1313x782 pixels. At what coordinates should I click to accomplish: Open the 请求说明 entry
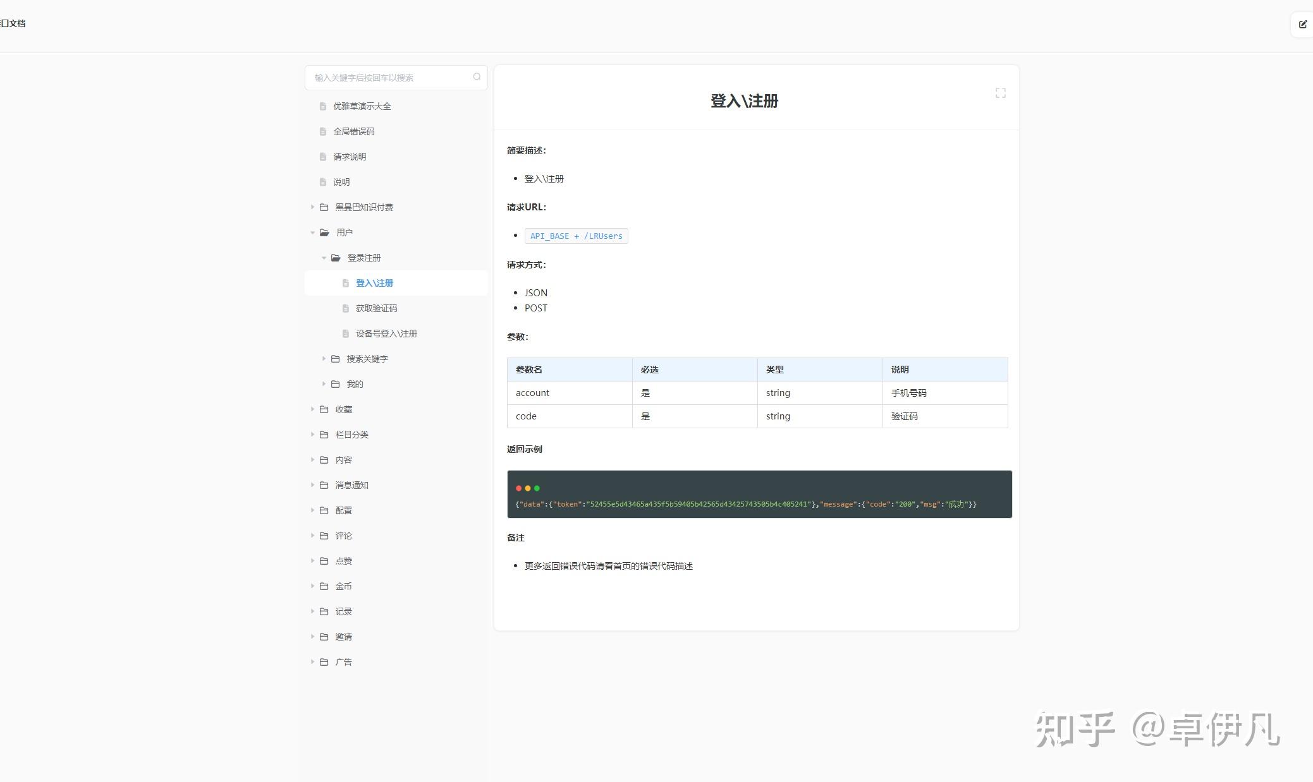[x=349, y=157]
